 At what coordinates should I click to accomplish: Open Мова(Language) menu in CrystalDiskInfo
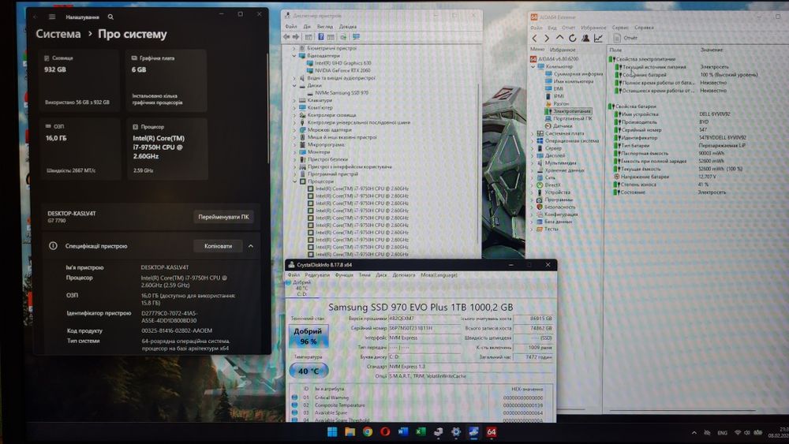pyautogui.click(x=439, y=275)
